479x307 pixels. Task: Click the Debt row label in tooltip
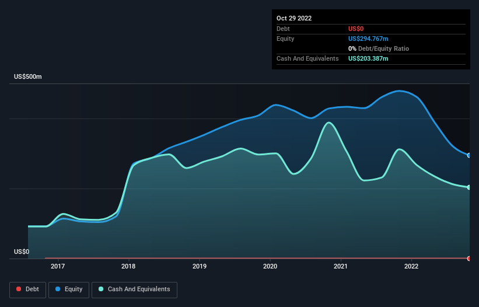tap(283, 29)
